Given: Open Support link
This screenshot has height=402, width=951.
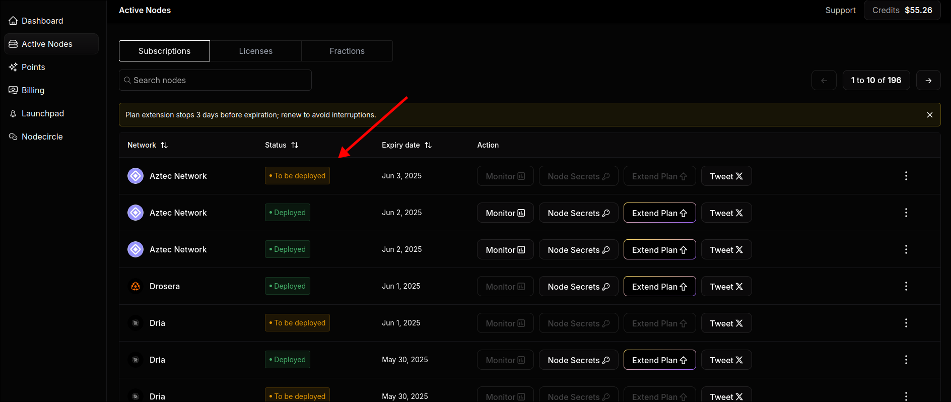Looking at the screenshot, I should click(840, 10).
